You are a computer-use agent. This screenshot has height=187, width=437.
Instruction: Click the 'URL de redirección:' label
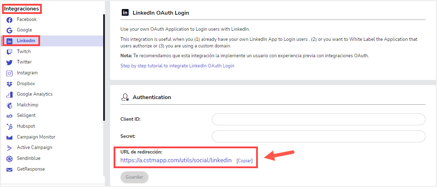tap(141, 152)
